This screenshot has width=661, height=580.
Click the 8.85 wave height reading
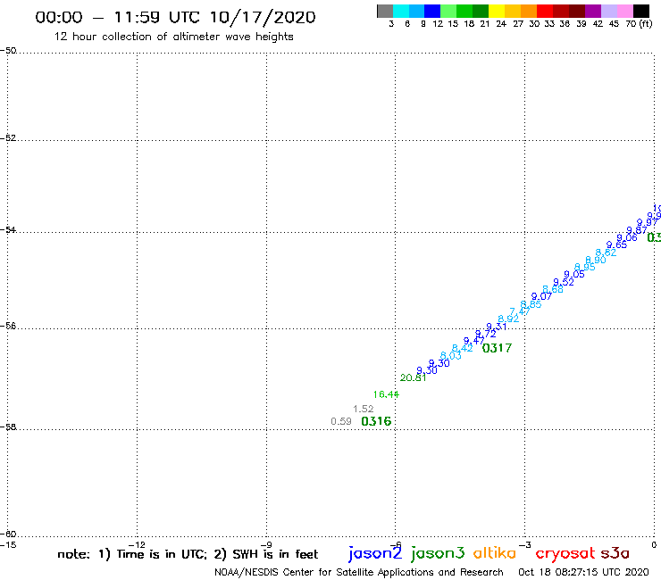point(531,304)
